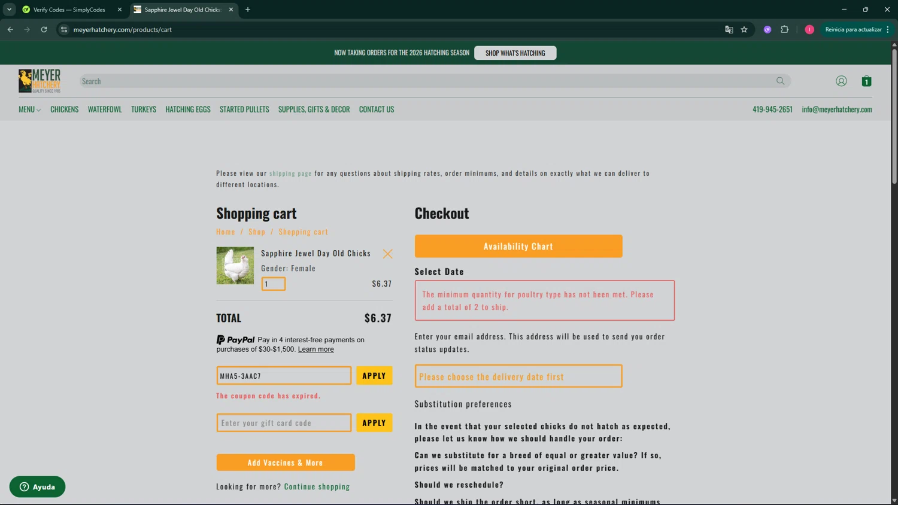898x505 pixels.
Task: Click Add Vaccines & More button
Action: click(x=286, y=463)
